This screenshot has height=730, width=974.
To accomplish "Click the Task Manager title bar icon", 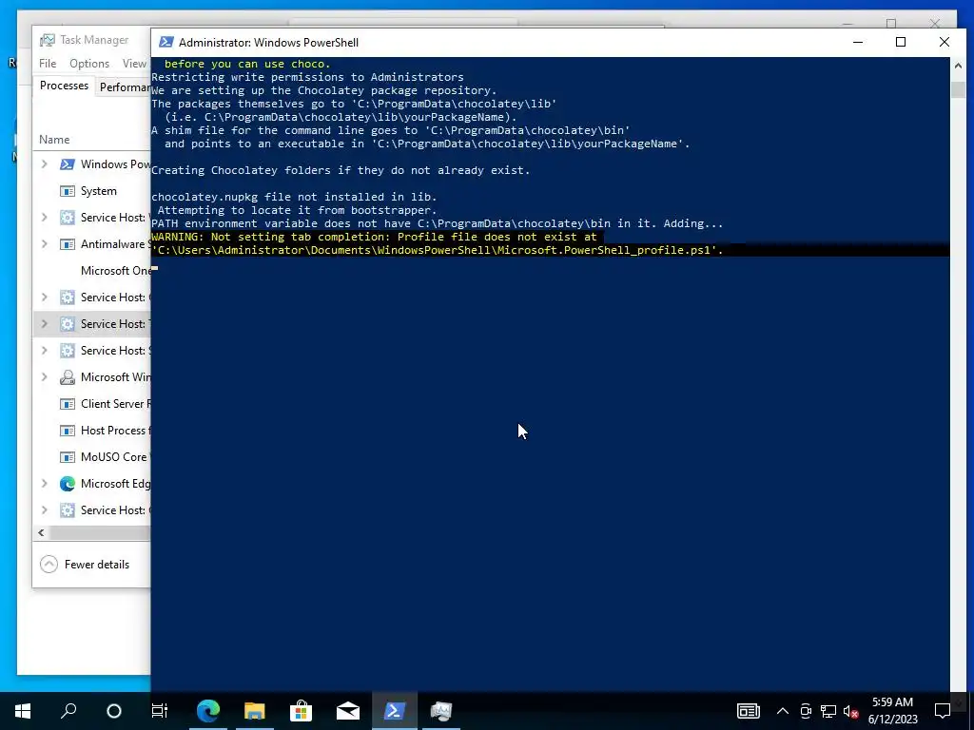I will pyautogui.click(x=48, y=40).
